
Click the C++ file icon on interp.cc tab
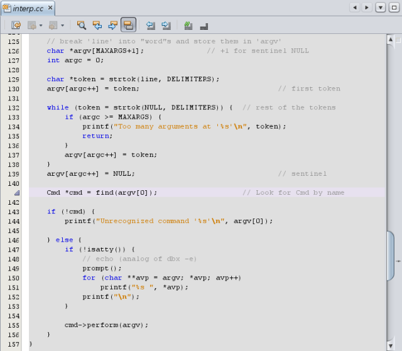(x=7, y=8)
